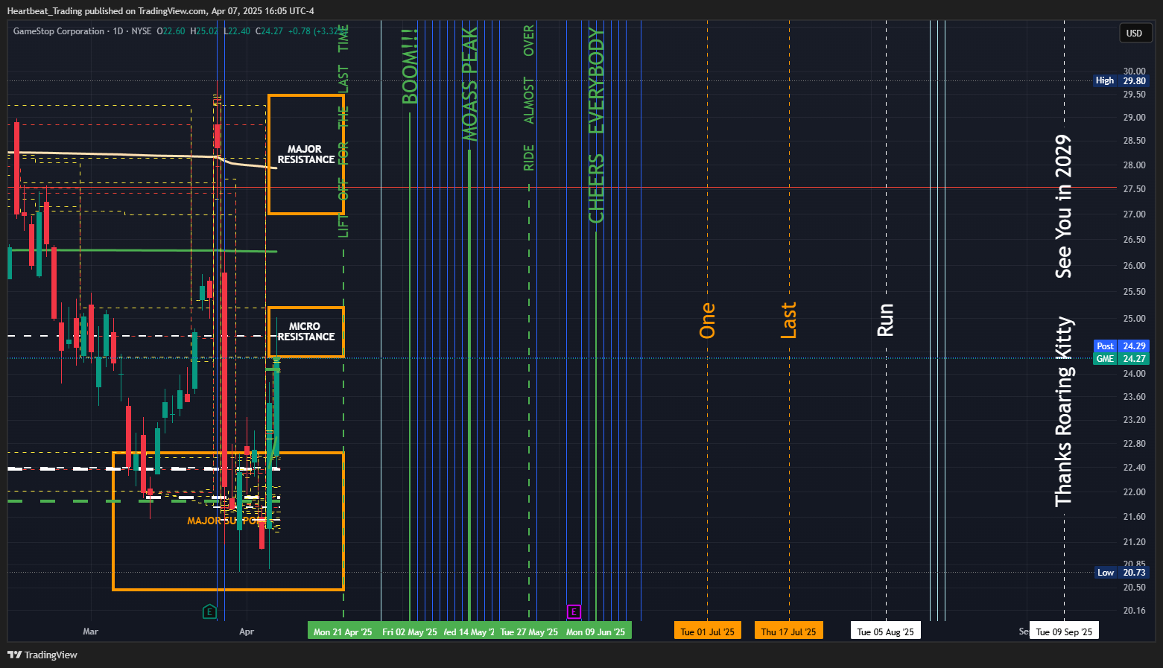Select the 1D interval label in legend
The image size is (1163, 668).
[118, 31]
